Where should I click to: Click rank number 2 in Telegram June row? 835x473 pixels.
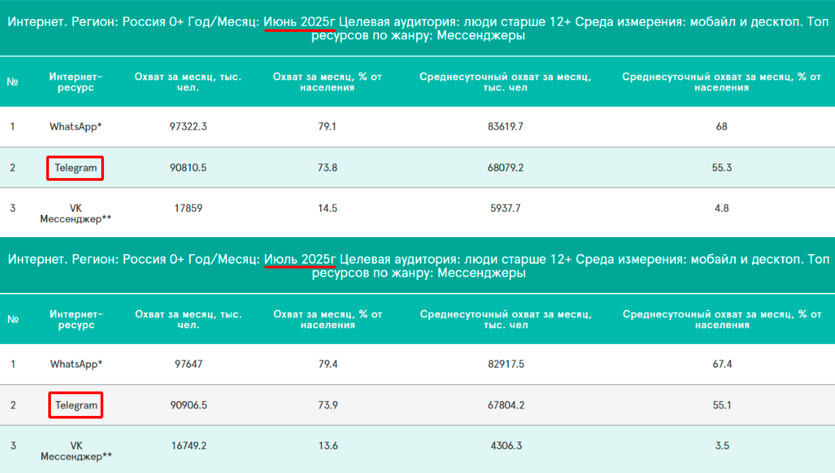click(x=12, y=167)
